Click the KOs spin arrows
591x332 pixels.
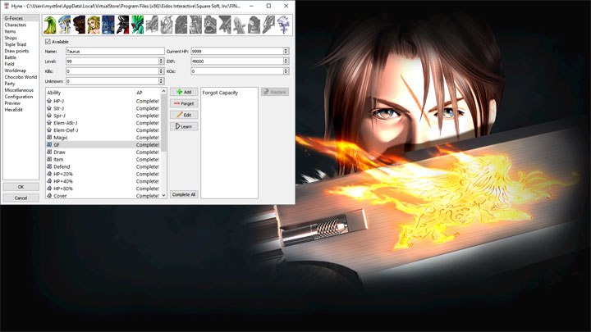tap(286, 70)
